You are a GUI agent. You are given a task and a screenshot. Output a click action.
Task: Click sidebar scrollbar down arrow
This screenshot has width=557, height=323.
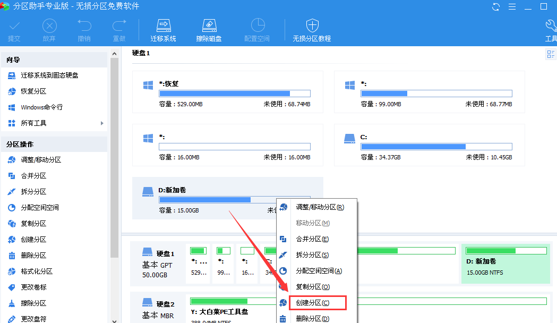(x=114, y=320)
